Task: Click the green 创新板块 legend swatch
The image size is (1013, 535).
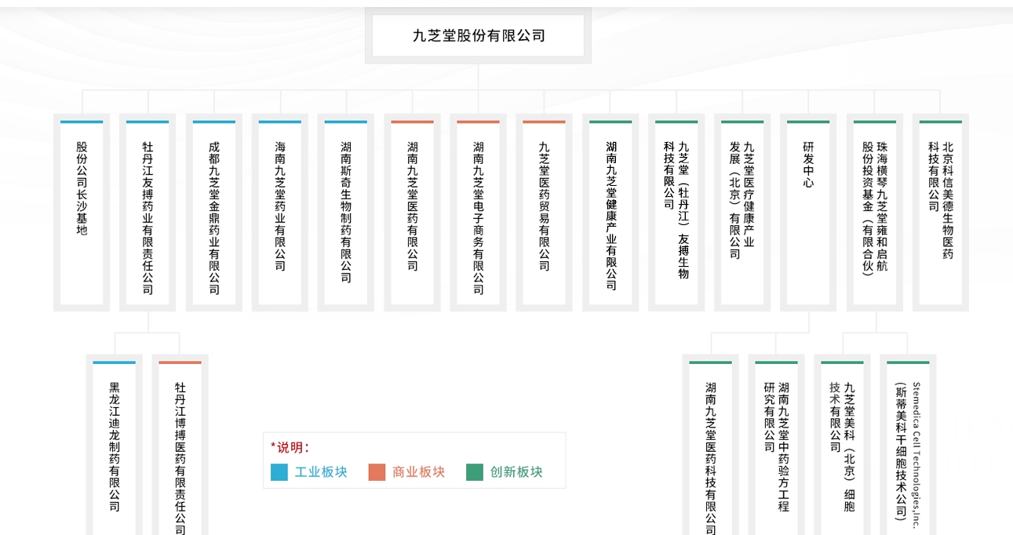Action: tap(475, 472)
